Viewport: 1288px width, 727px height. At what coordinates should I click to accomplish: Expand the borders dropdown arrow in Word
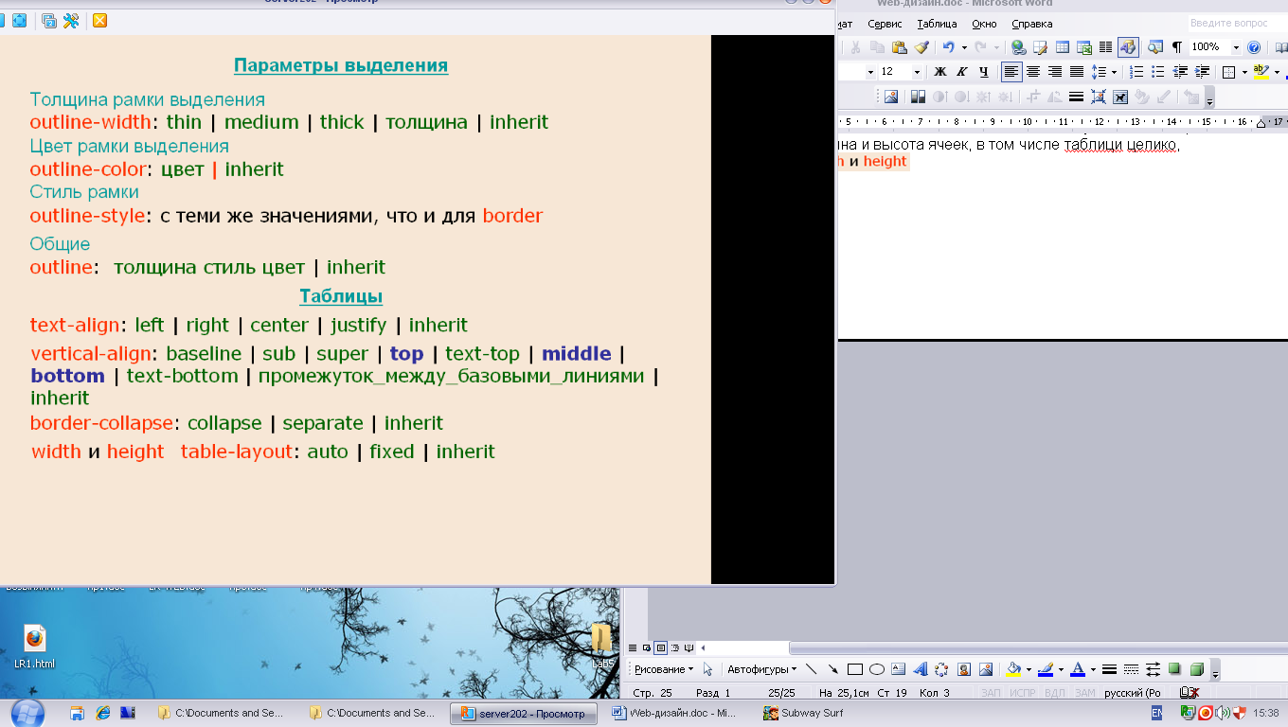pyautogui.click(x=1243, y=72)
